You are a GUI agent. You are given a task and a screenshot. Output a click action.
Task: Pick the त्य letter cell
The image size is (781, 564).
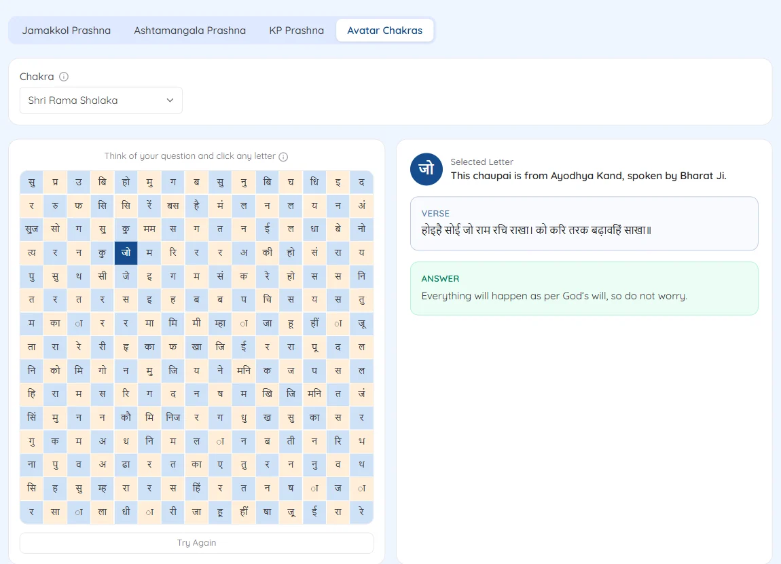[31, 252]
